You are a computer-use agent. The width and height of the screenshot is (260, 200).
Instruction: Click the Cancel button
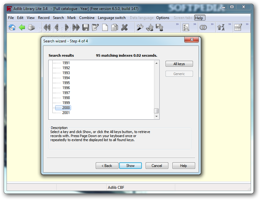pos(157,165)
